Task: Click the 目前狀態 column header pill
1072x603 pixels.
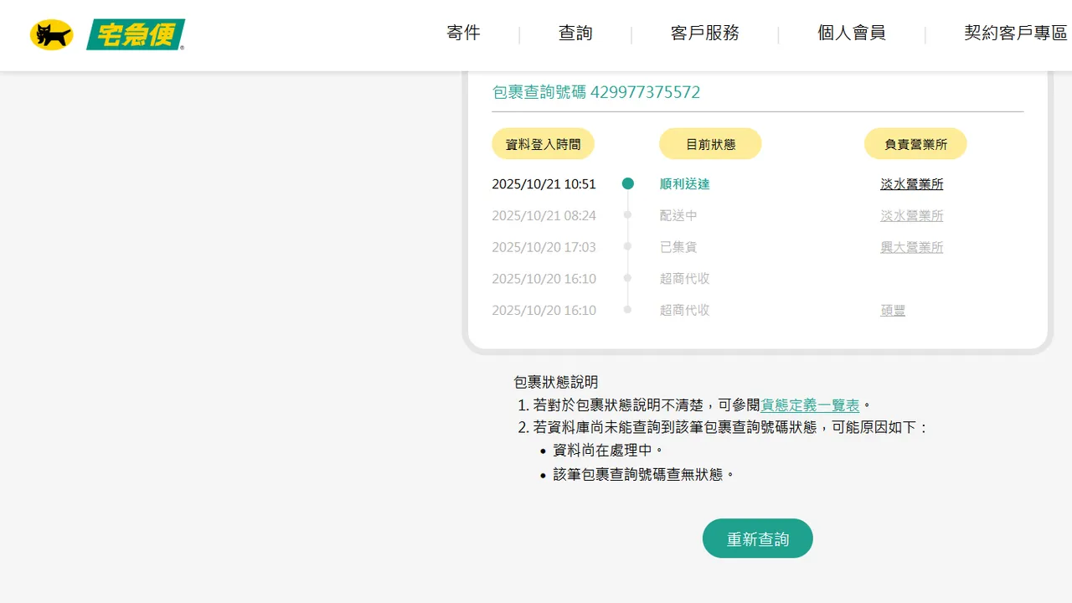Action: [x=710, y=144]
